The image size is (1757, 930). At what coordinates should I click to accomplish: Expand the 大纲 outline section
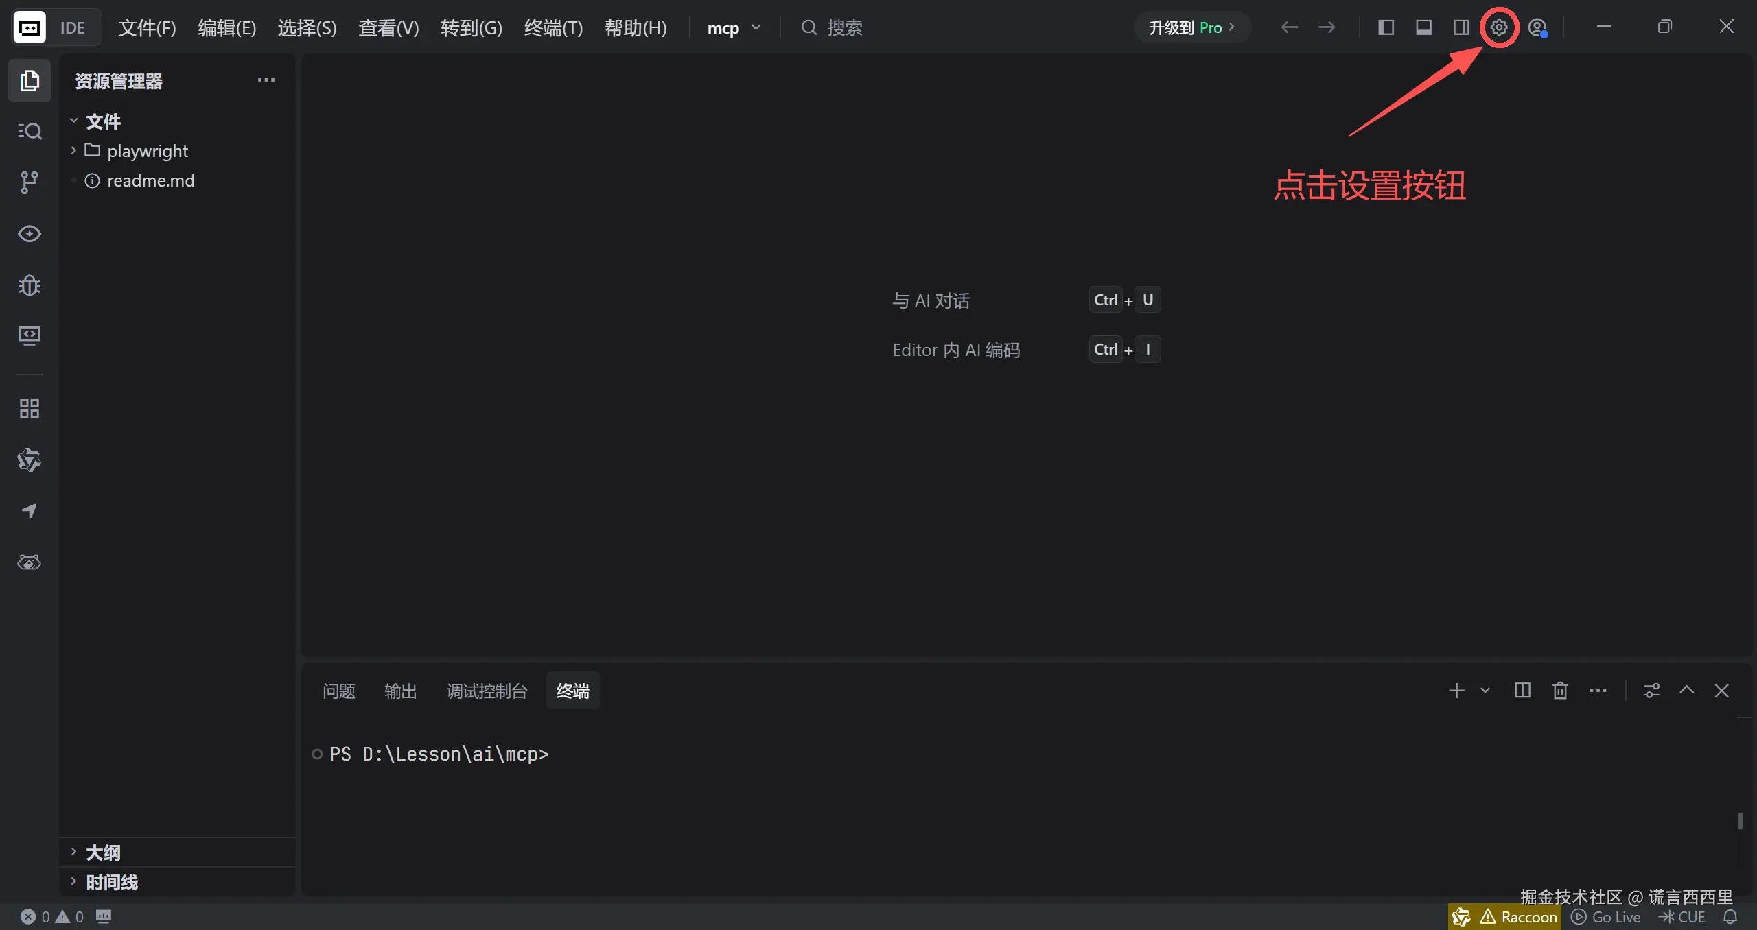[x=103, y=852]
